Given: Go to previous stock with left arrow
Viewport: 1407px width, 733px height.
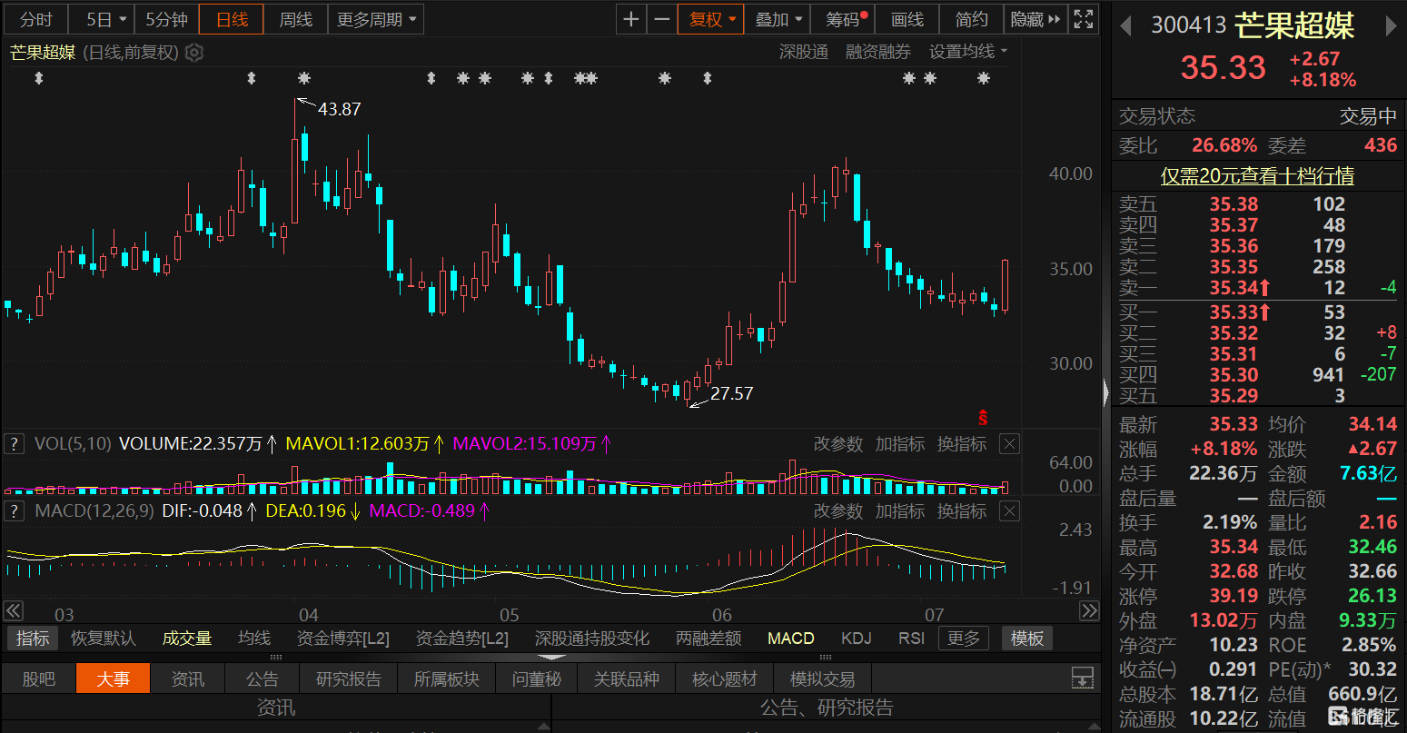Looking at the screenshot, I should pos(1125,25).
